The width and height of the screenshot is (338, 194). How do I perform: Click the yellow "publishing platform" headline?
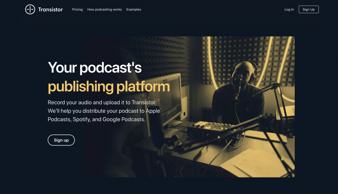coord(109,86)
